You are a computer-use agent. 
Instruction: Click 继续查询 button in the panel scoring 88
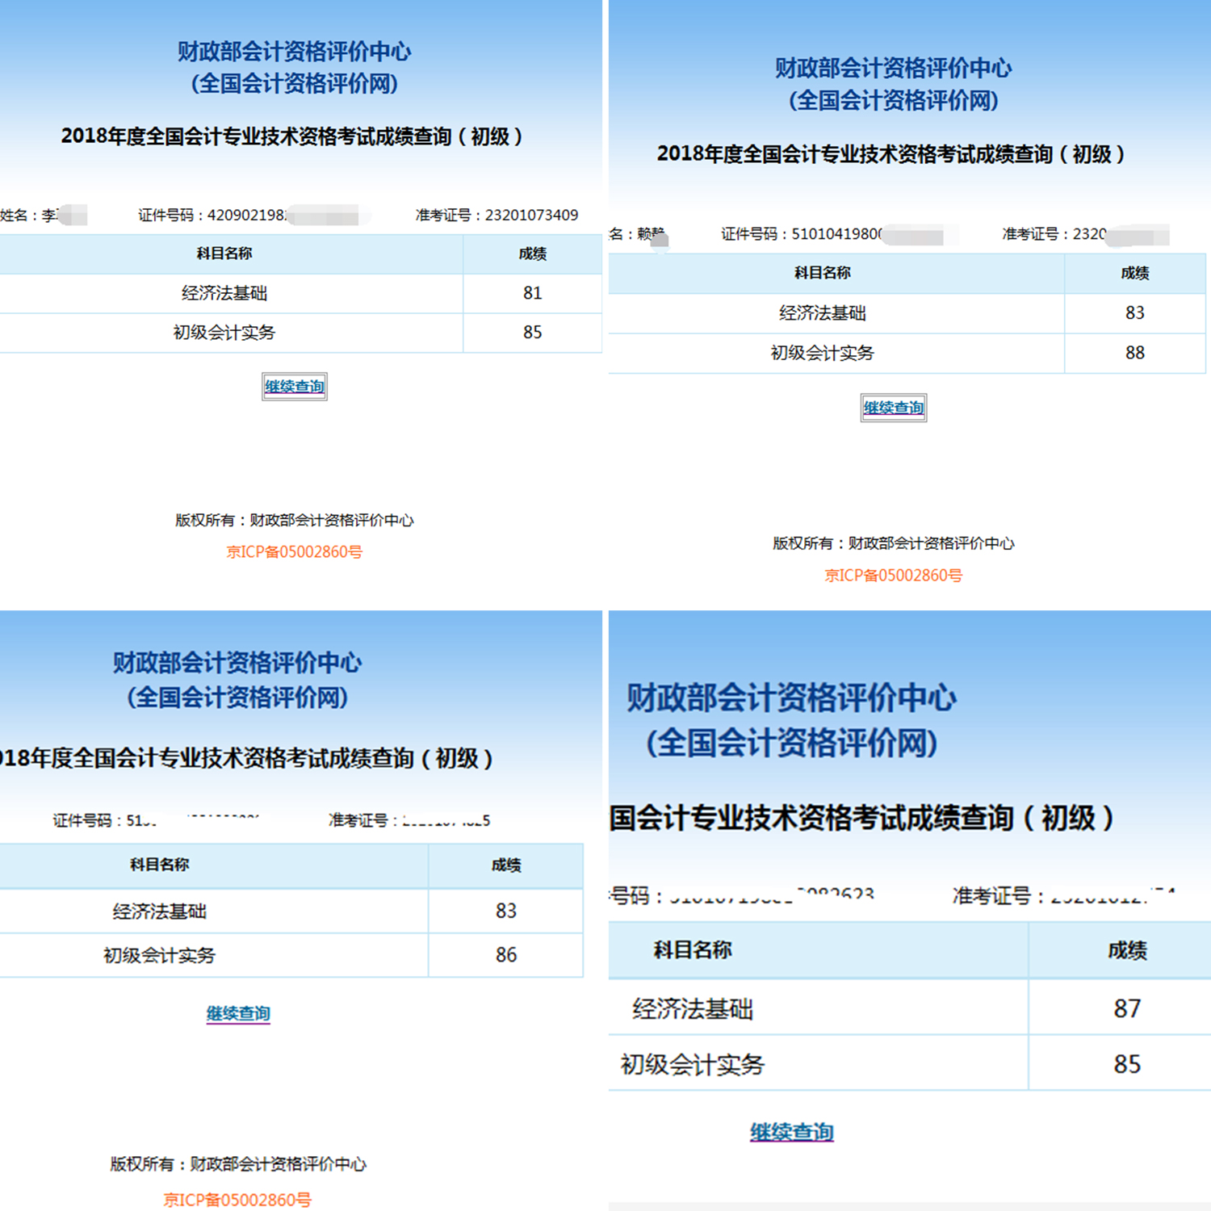(894, 408)
